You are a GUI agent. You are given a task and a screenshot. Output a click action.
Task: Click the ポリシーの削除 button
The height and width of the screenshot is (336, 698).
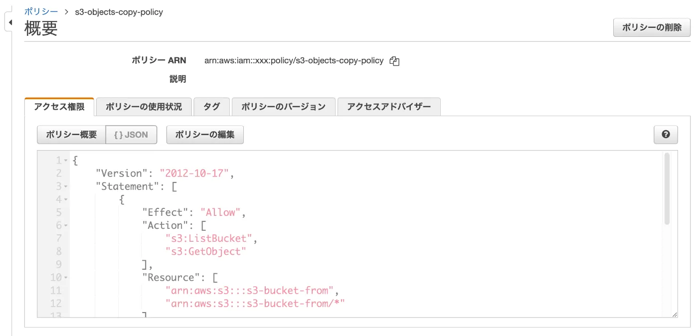pos(652,28)
